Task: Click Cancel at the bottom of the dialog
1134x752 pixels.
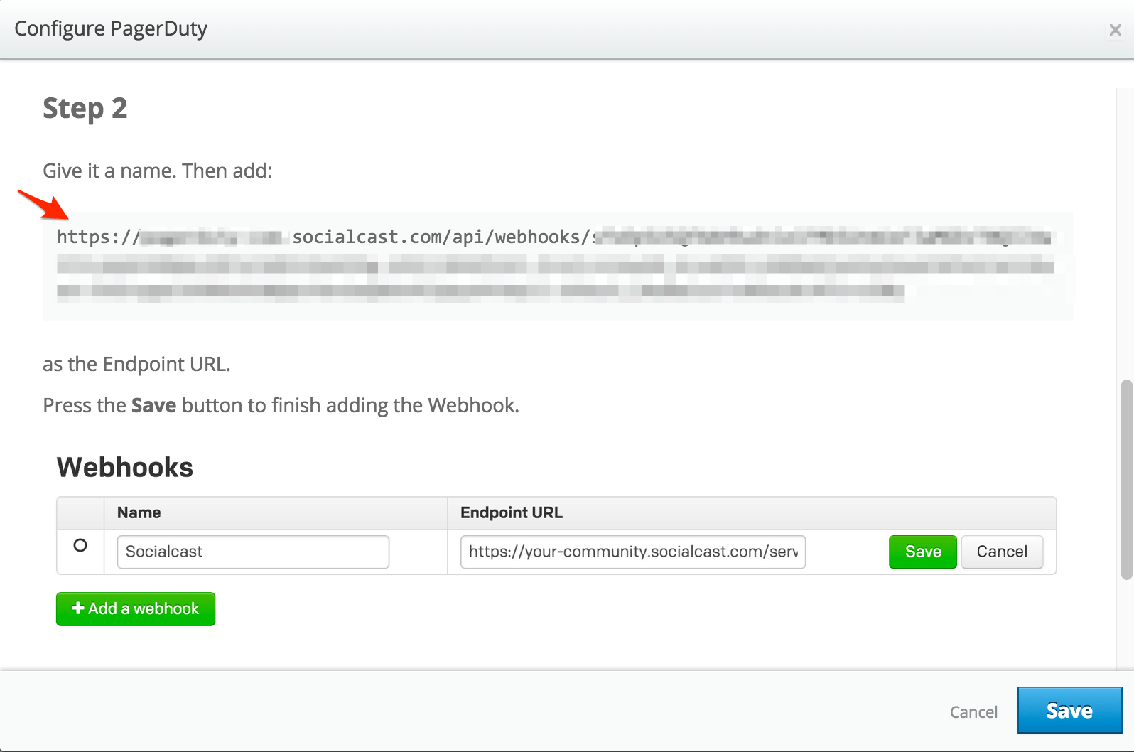Action: pyautogui.click(x=973, y=711)
